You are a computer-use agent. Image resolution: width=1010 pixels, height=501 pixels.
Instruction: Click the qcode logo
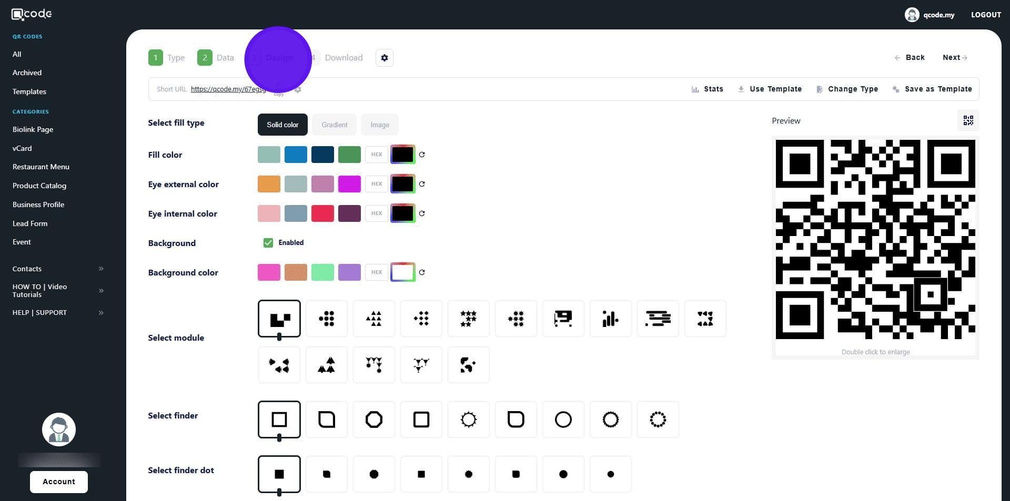click(x=32, y=14)
